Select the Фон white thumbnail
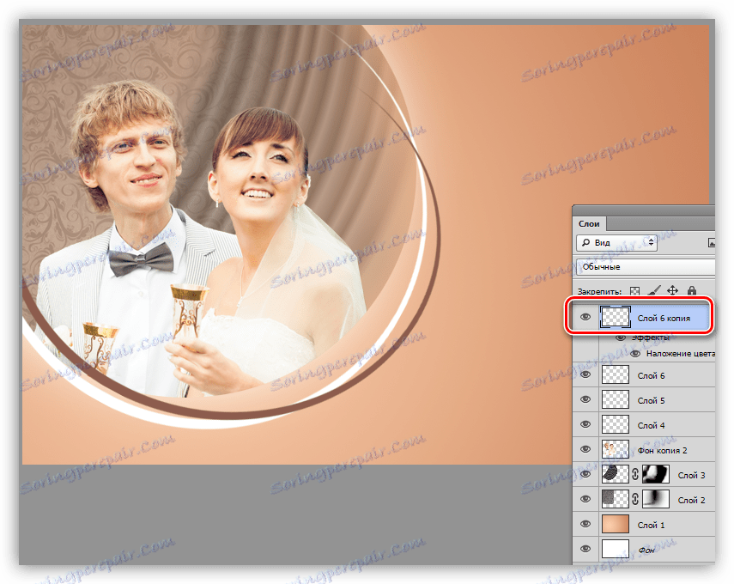The height and width of the screenshot is (584, 734). click(x=615, y=549)
